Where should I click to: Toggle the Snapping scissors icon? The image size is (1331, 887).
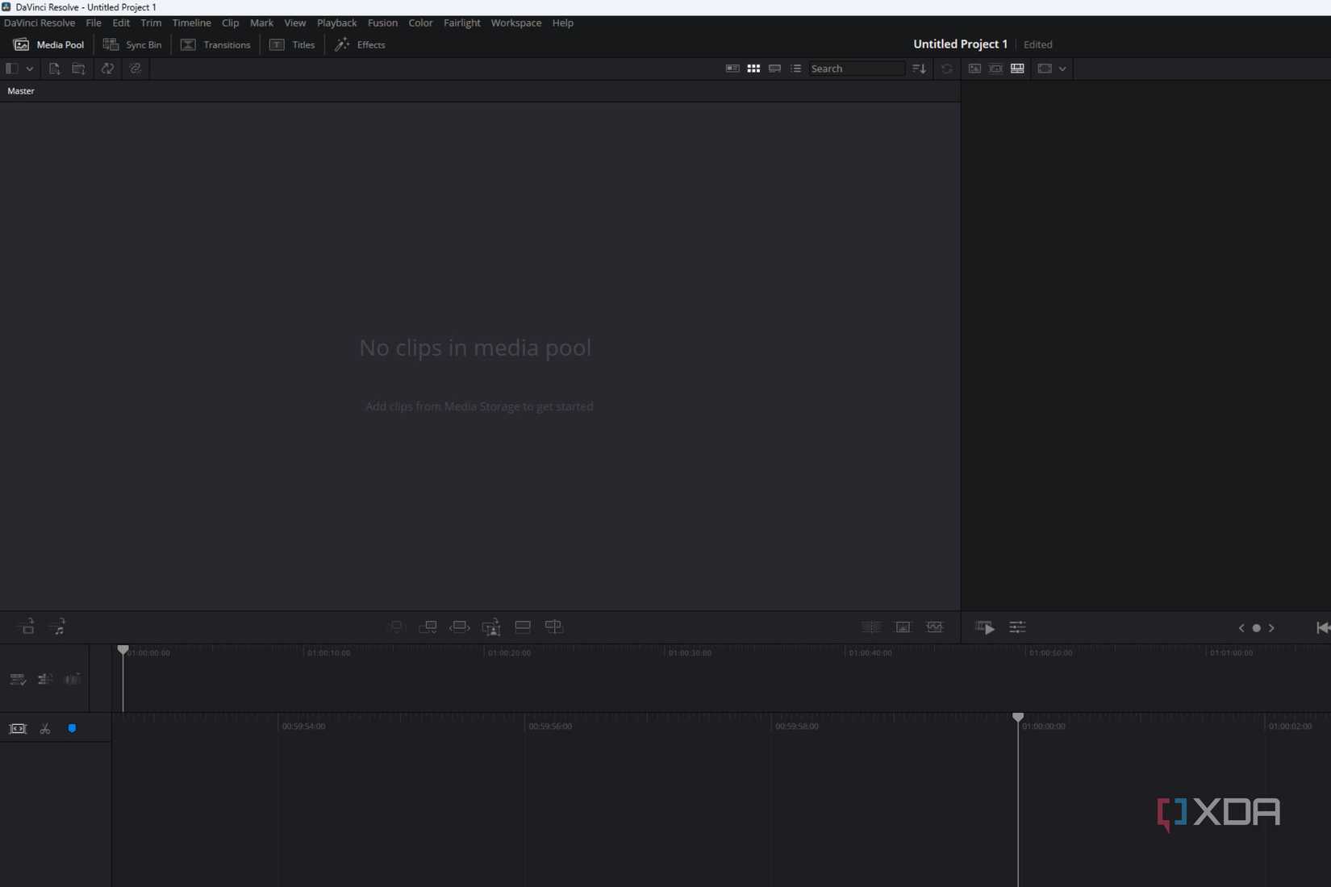tap(45, 729)
